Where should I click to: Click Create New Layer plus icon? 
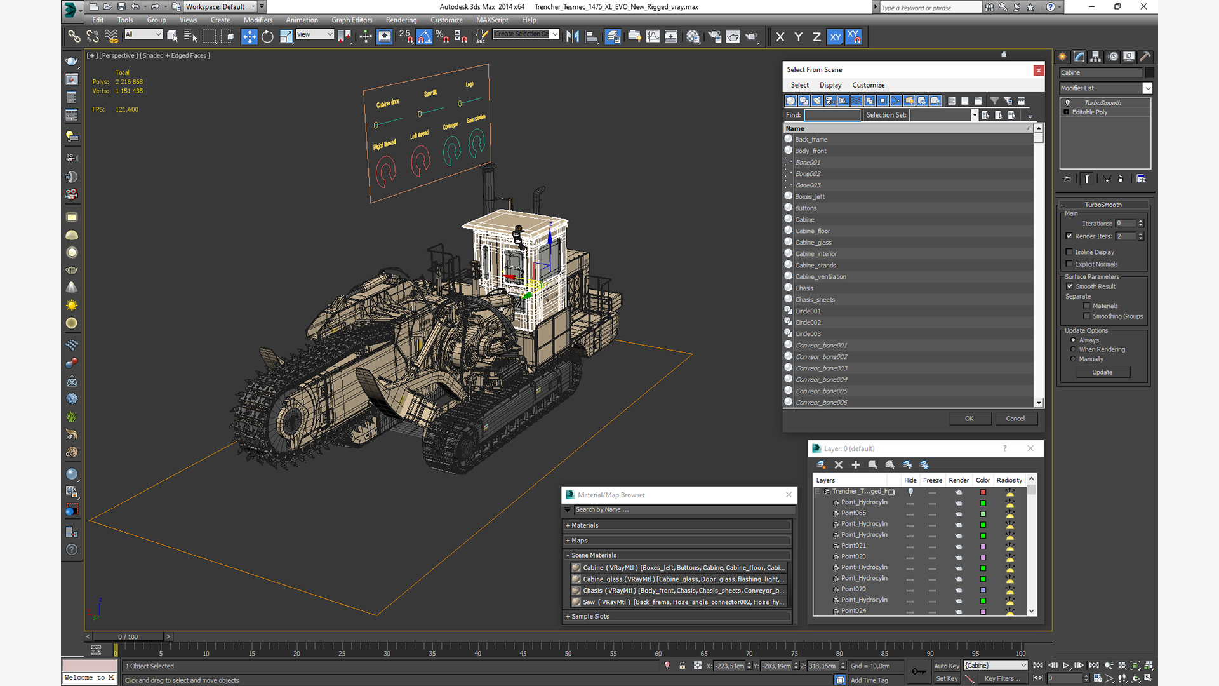tap(855, 465)
